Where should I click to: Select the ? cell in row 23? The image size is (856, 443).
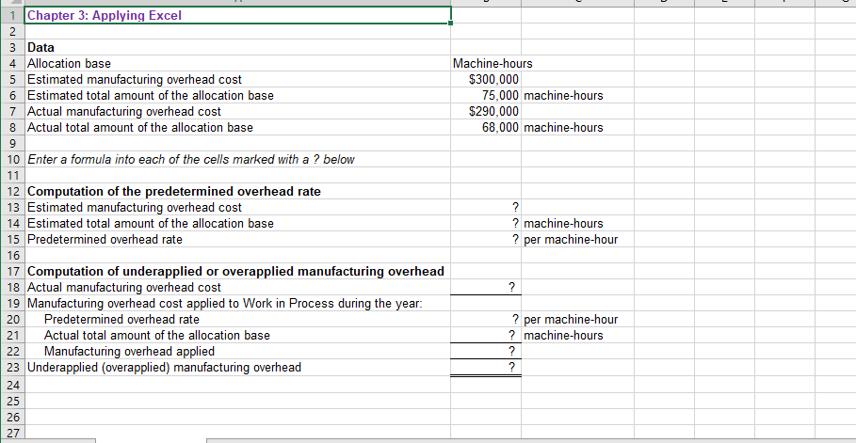point(486,367)
